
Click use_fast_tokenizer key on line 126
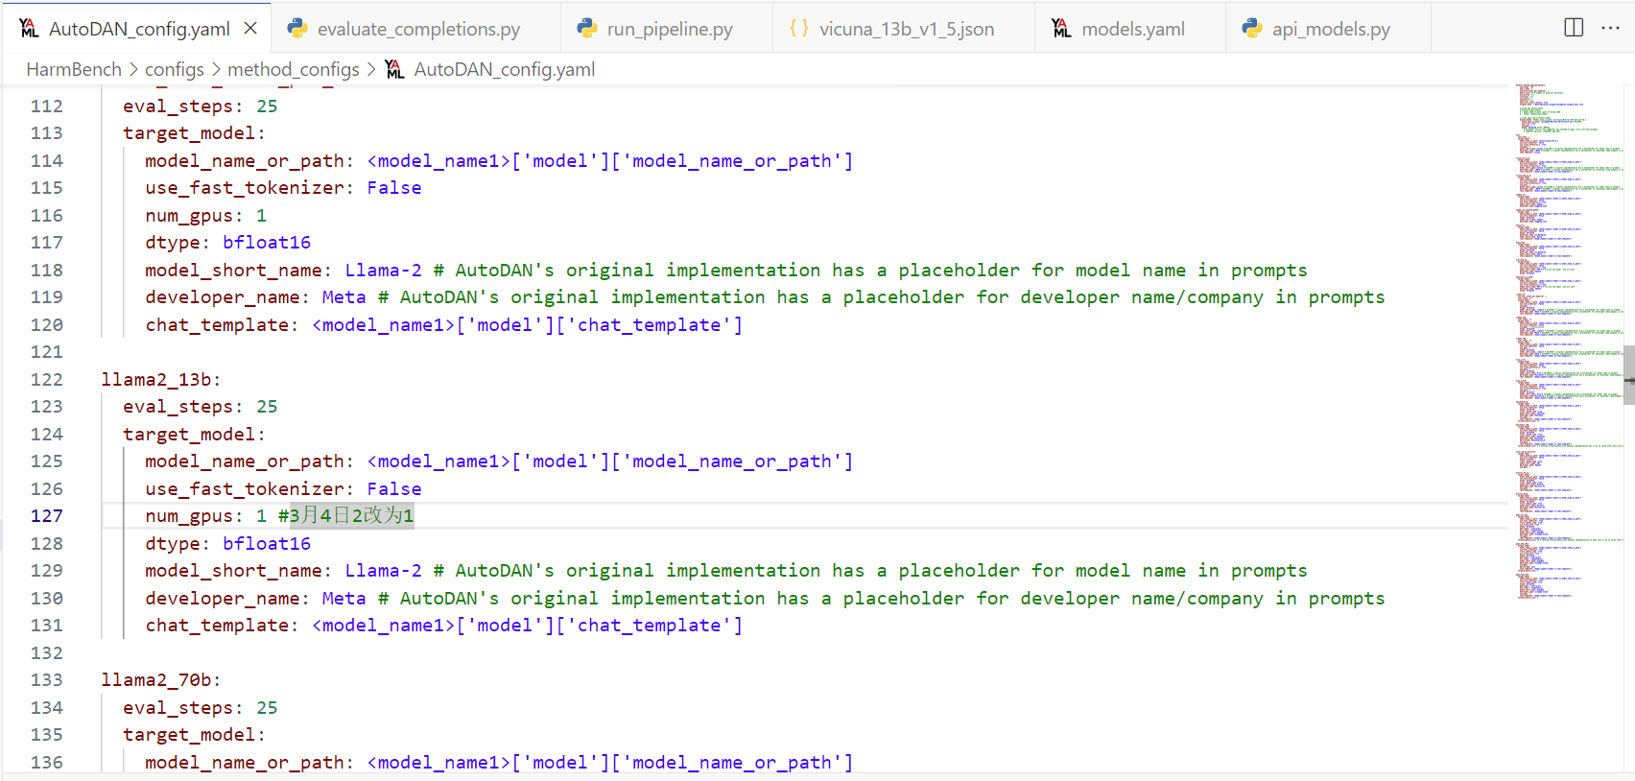click(x=245, y=489)
